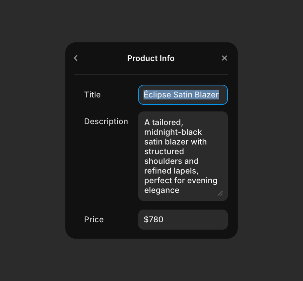Click the Price field label
The image size is (303, 281).
tap(94, 220)
